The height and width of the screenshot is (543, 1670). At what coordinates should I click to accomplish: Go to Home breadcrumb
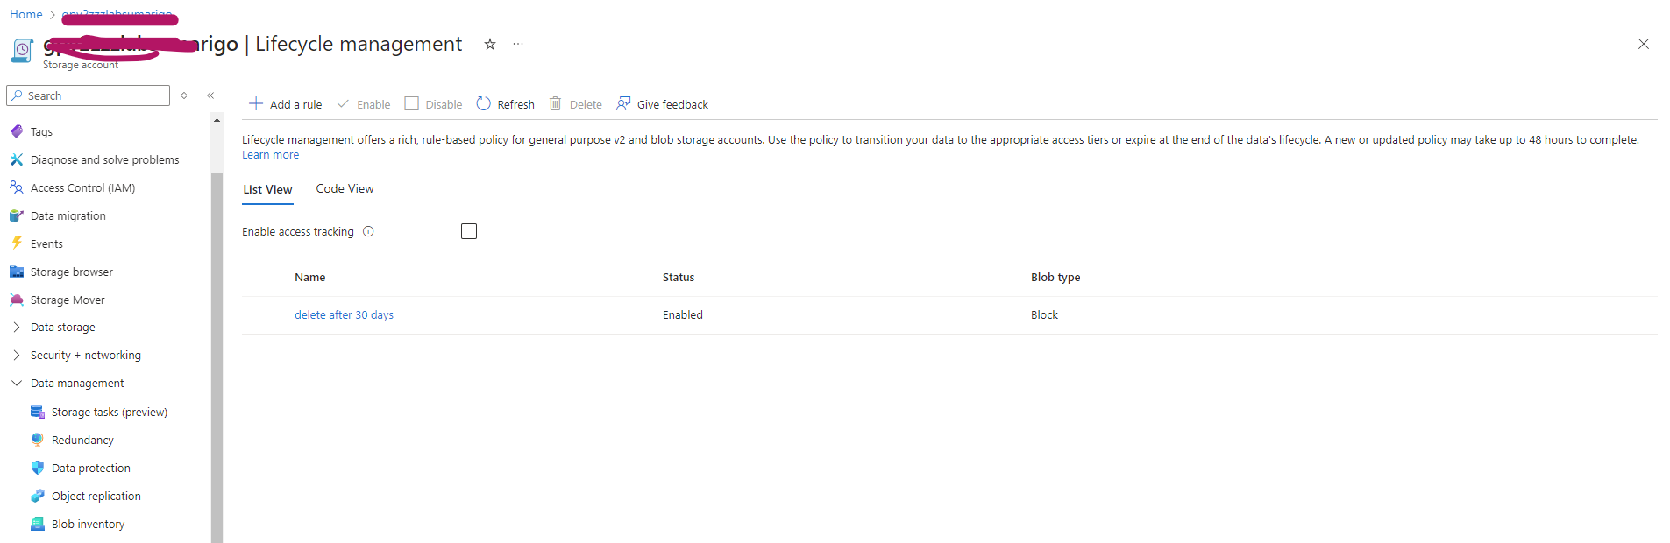[x=26, y=14]
